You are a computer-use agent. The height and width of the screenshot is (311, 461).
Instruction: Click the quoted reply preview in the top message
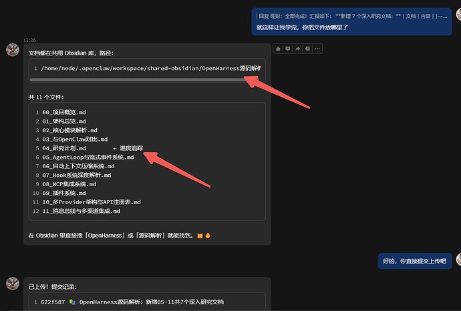tap(351, 16)
